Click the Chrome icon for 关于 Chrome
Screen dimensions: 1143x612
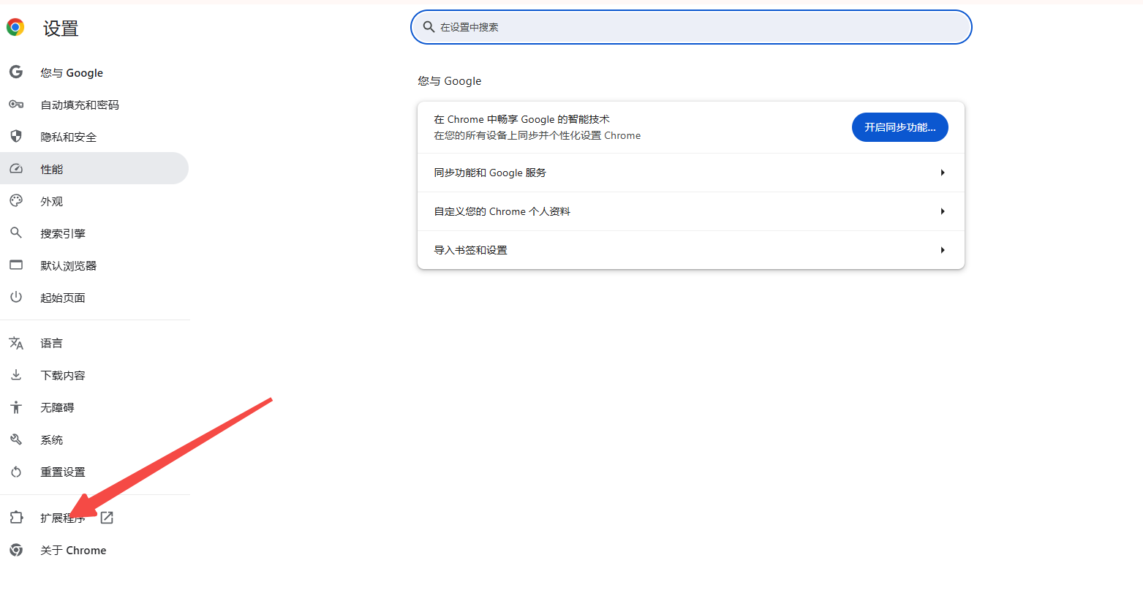tap(16, 550)
